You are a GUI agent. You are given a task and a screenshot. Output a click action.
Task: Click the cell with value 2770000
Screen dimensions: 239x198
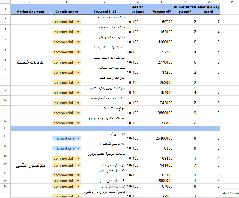pyautogui.click(x=161, y=60)
